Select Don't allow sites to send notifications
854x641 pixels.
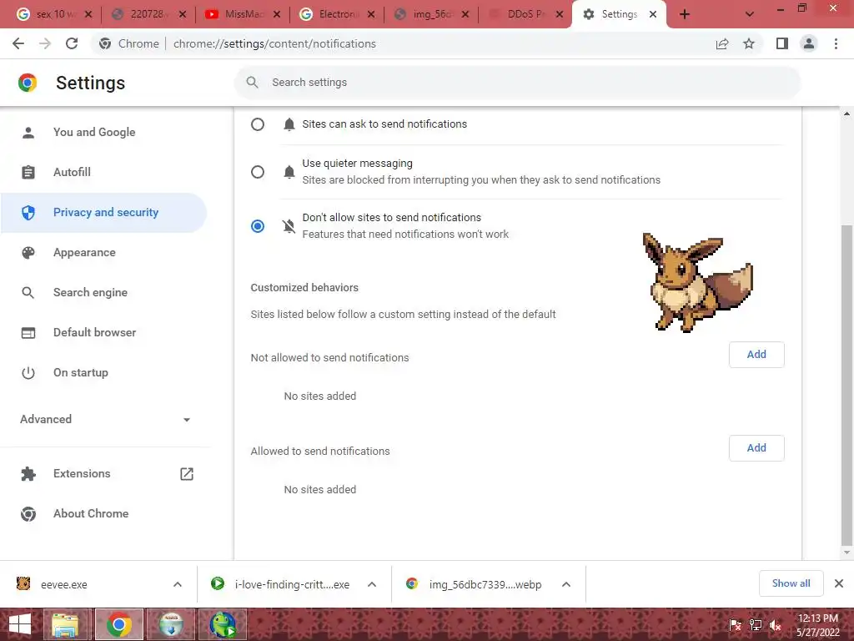pyautogui.click(x=258, y=225)
